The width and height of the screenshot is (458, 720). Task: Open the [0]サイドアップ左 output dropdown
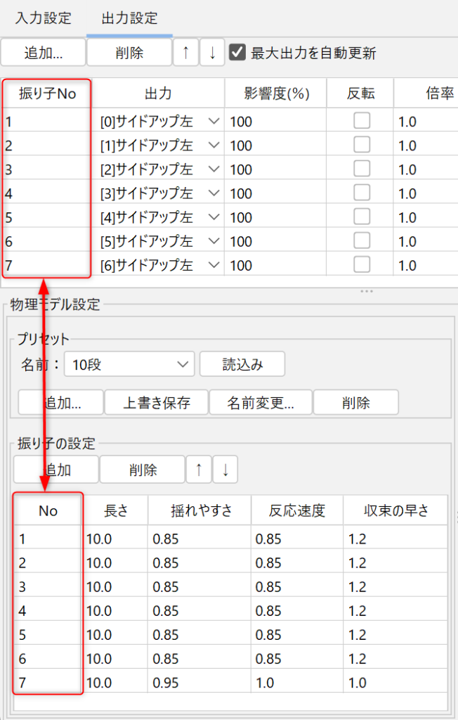(x=214, y=122)
